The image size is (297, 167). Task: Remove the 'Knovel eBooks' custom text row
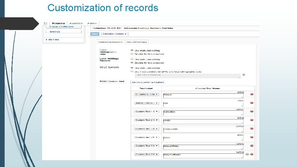(x=252, y=154)
